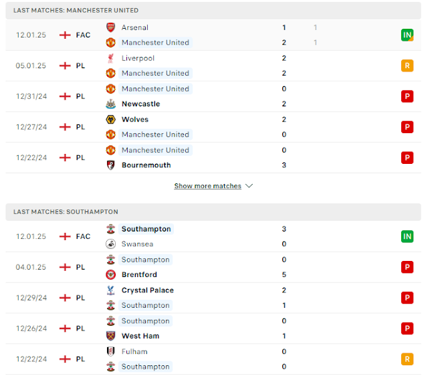
Task: Select the Fulham vs Southampton match row date
Action: 31,359
